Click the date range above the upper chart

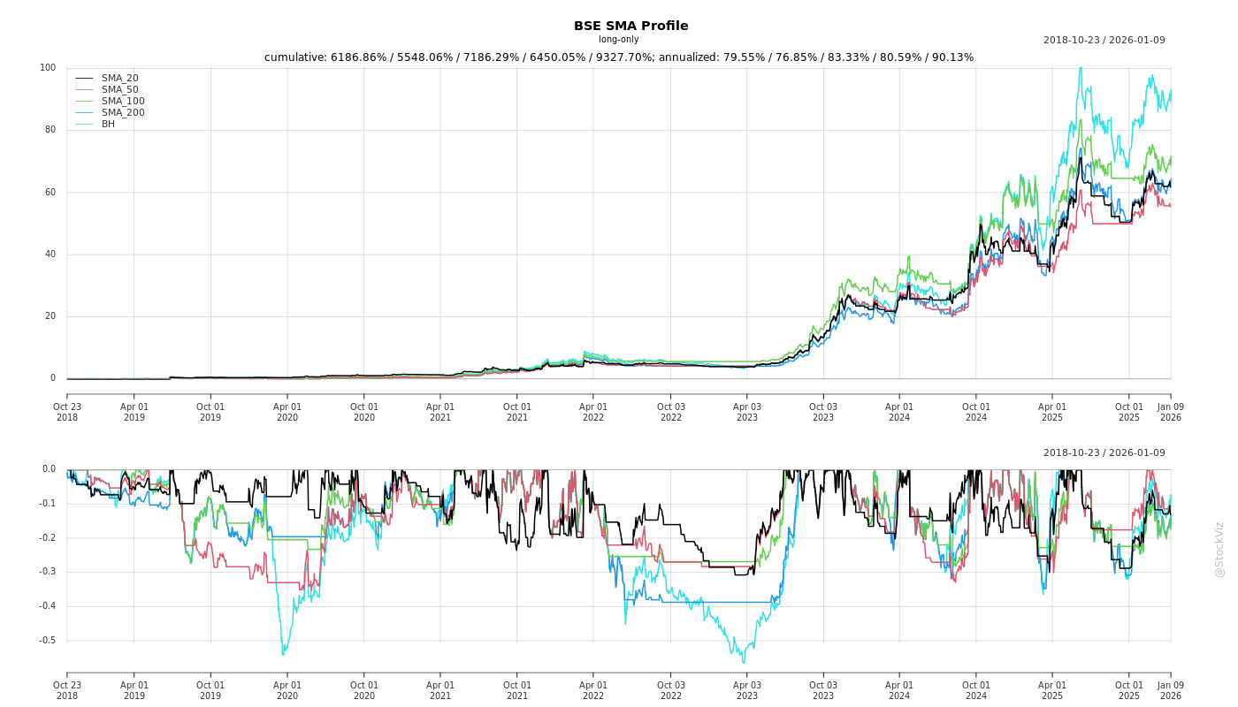point(1104,40)
